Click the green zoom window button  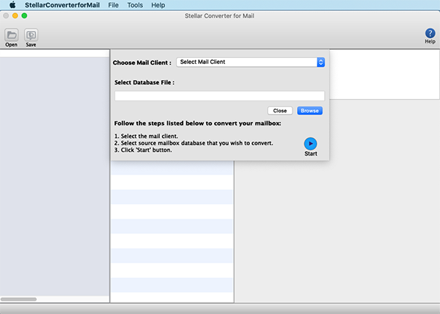pyautogui.click(x=24, y=15)
